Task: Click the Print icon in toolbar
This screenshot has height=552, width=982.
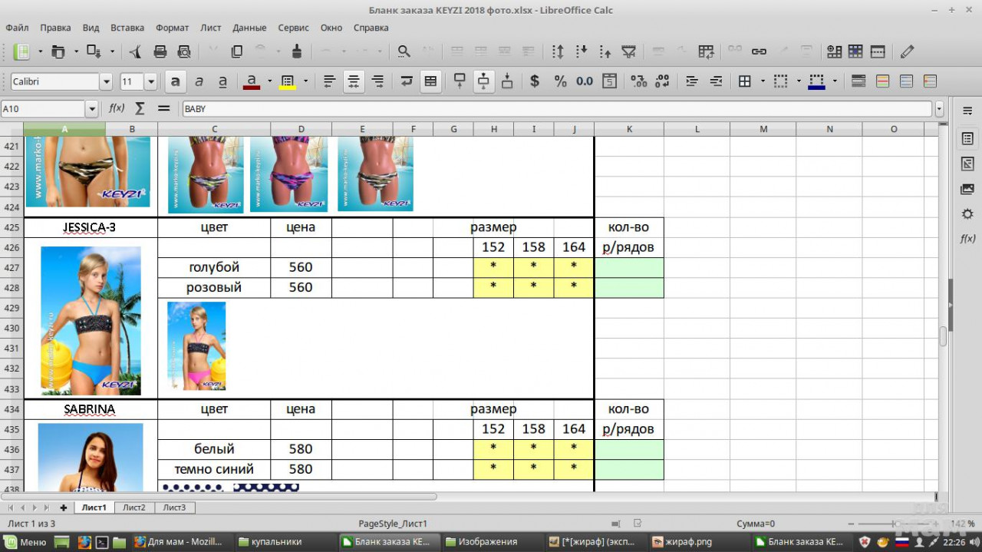Action: pyautogui.click(x=160, y=51)
